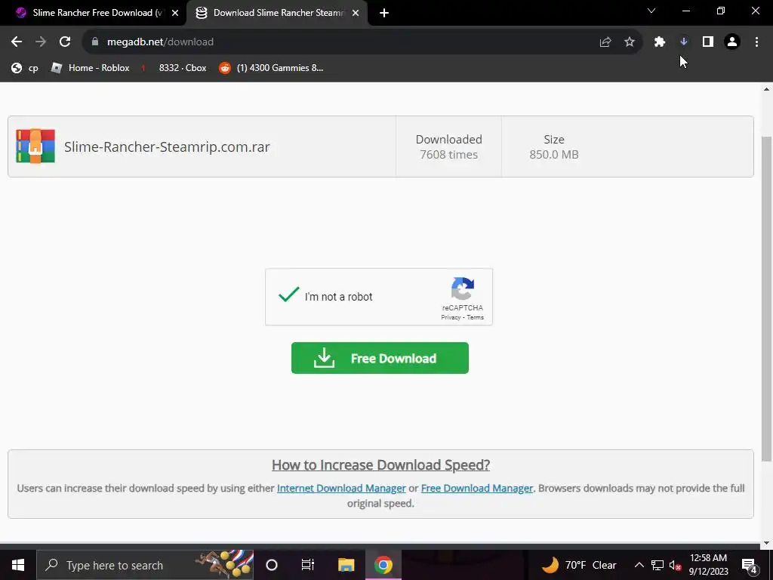Open How to Increase Download Speed link
Viewport: 773px width, 580px height.
pos(380,465)
